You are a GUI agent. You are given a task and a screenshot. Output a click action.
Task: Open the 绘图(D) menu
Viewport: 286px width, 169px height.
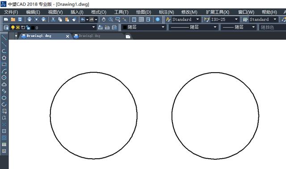tap(143, 12)
